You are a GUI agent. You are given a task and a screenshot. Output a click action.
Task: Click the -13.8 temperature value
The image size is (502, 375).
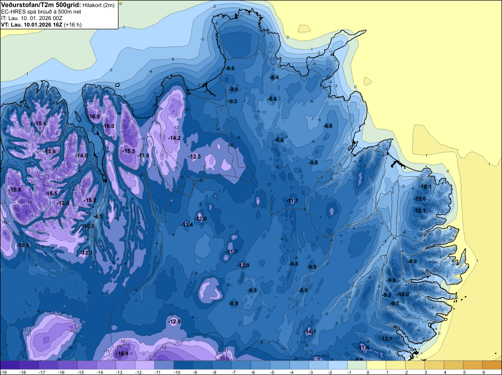pos(63,203)
